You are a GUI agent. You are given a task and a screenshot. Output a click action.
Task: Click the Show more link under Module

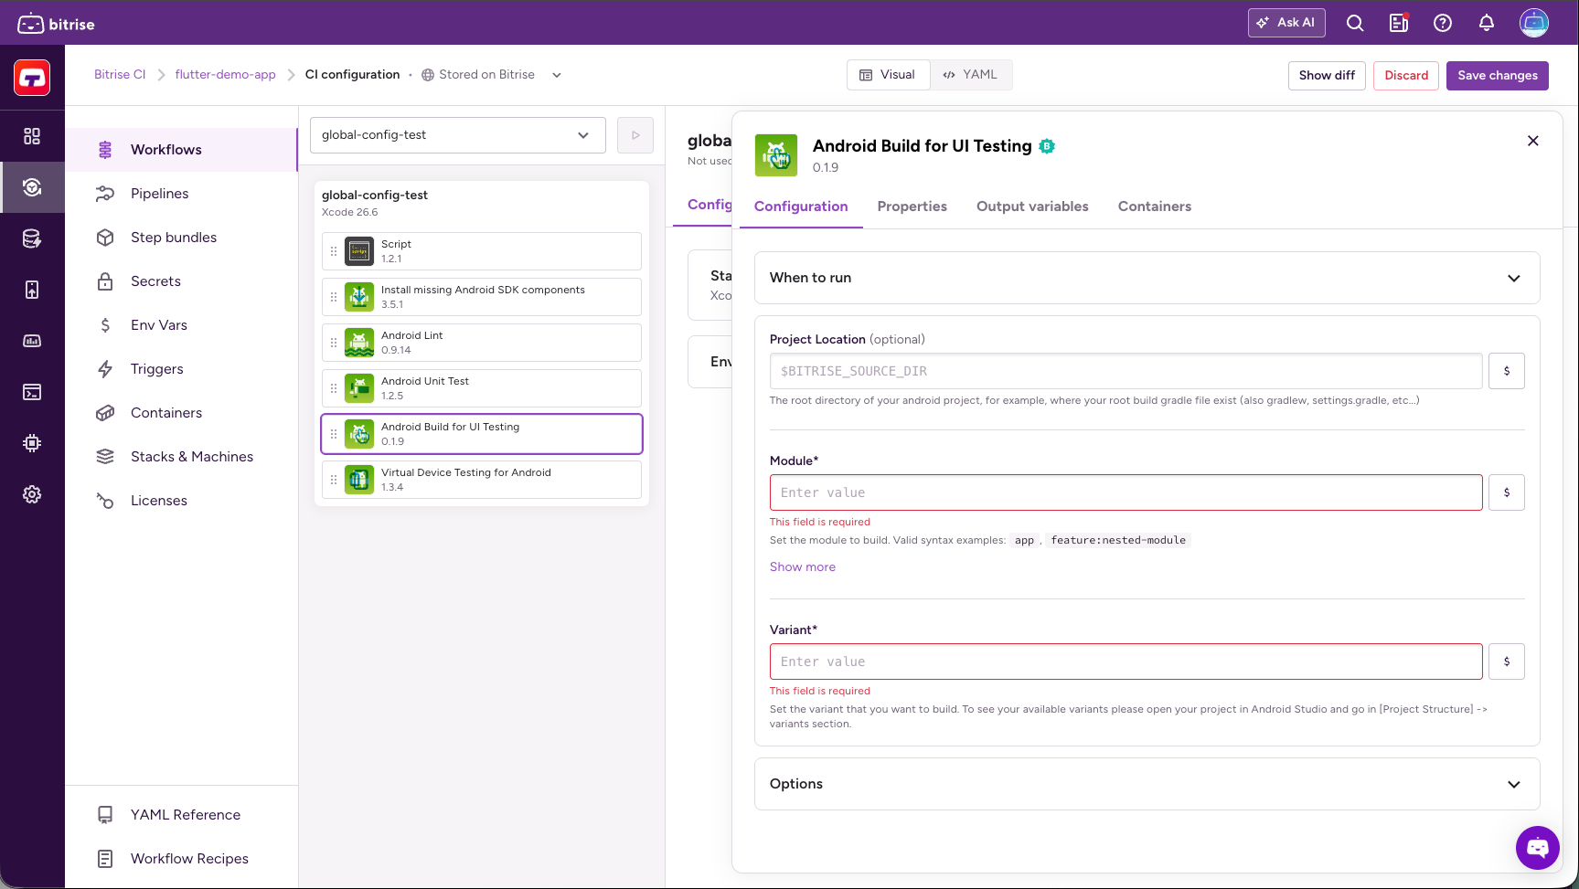[802, 567]
